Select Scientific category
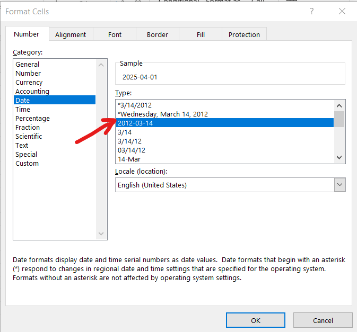Viewport: 357px width, 332px height. [x=55, y=136]
